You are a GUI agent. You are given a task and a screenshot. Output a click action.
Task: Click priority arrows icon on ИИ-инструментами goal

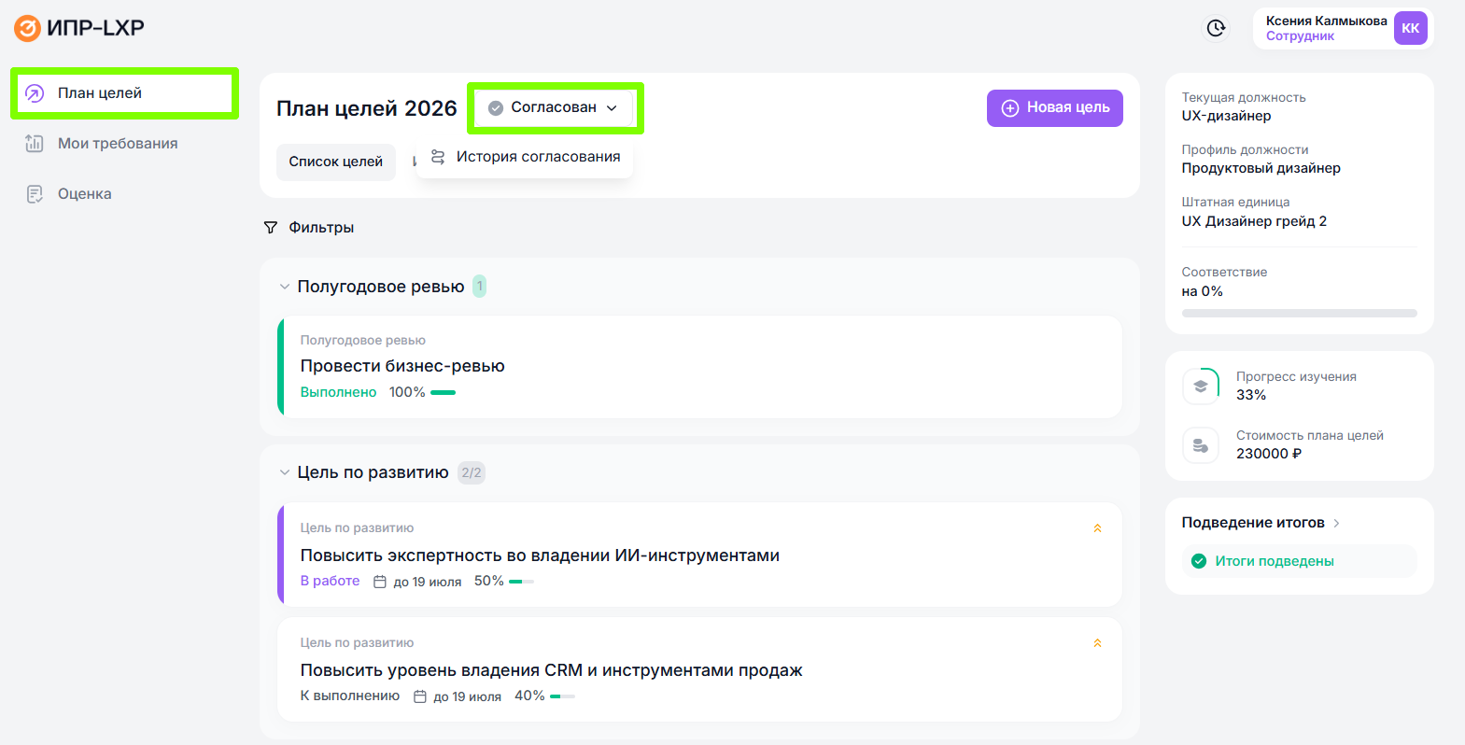tap(1097, 528)
